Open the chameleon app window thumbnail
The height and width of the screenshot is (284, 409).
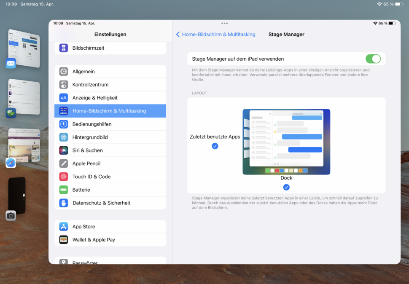coord(24,96)
